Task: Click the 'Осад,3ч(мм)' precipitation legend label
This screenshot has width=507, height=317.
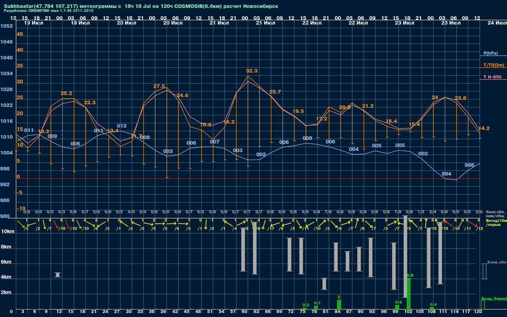Action: tap(494, 298)
